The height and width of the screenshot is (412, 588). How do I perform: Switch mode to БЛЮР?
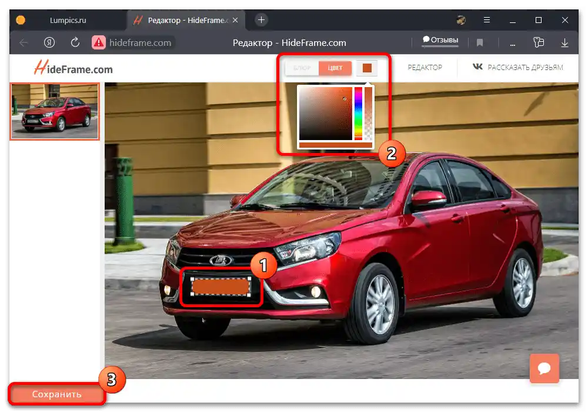tap(302, 68)
